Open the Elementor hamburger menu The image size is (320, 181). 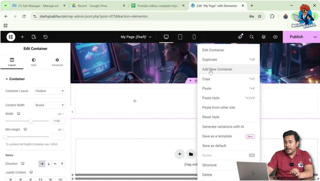10,37
